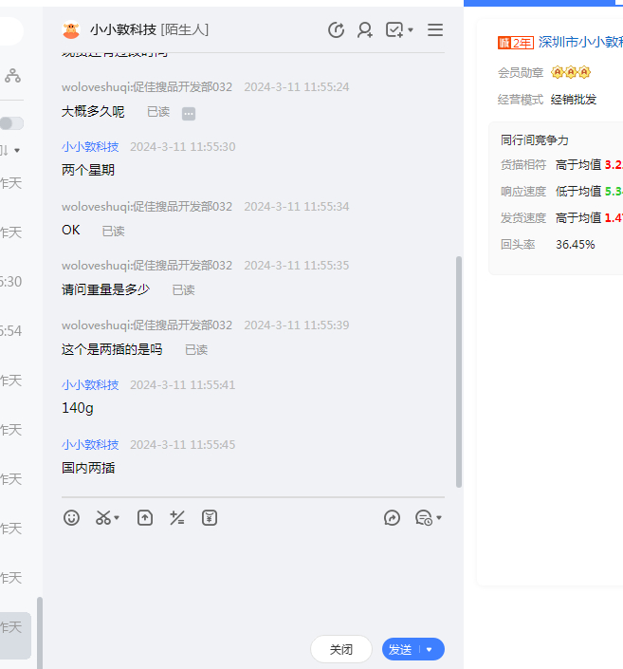Expand the task checkbox dropdown in header
This screenshot has width=623, height=669.
411,30
